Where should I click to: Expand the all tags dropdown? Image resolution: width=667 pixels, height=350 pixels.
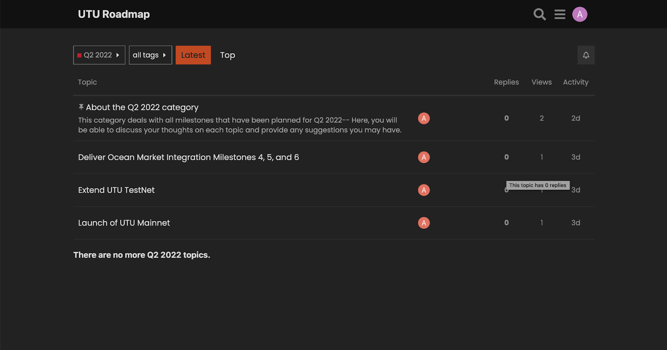150,55
